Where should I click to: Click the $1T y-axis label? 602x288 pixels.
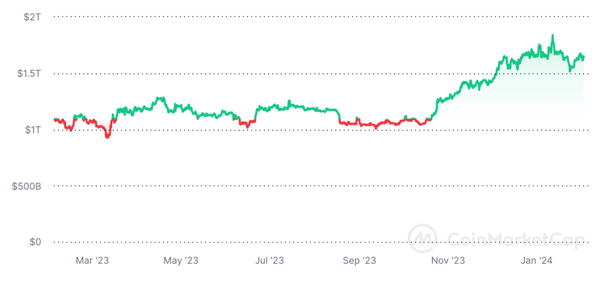point(33,130)
